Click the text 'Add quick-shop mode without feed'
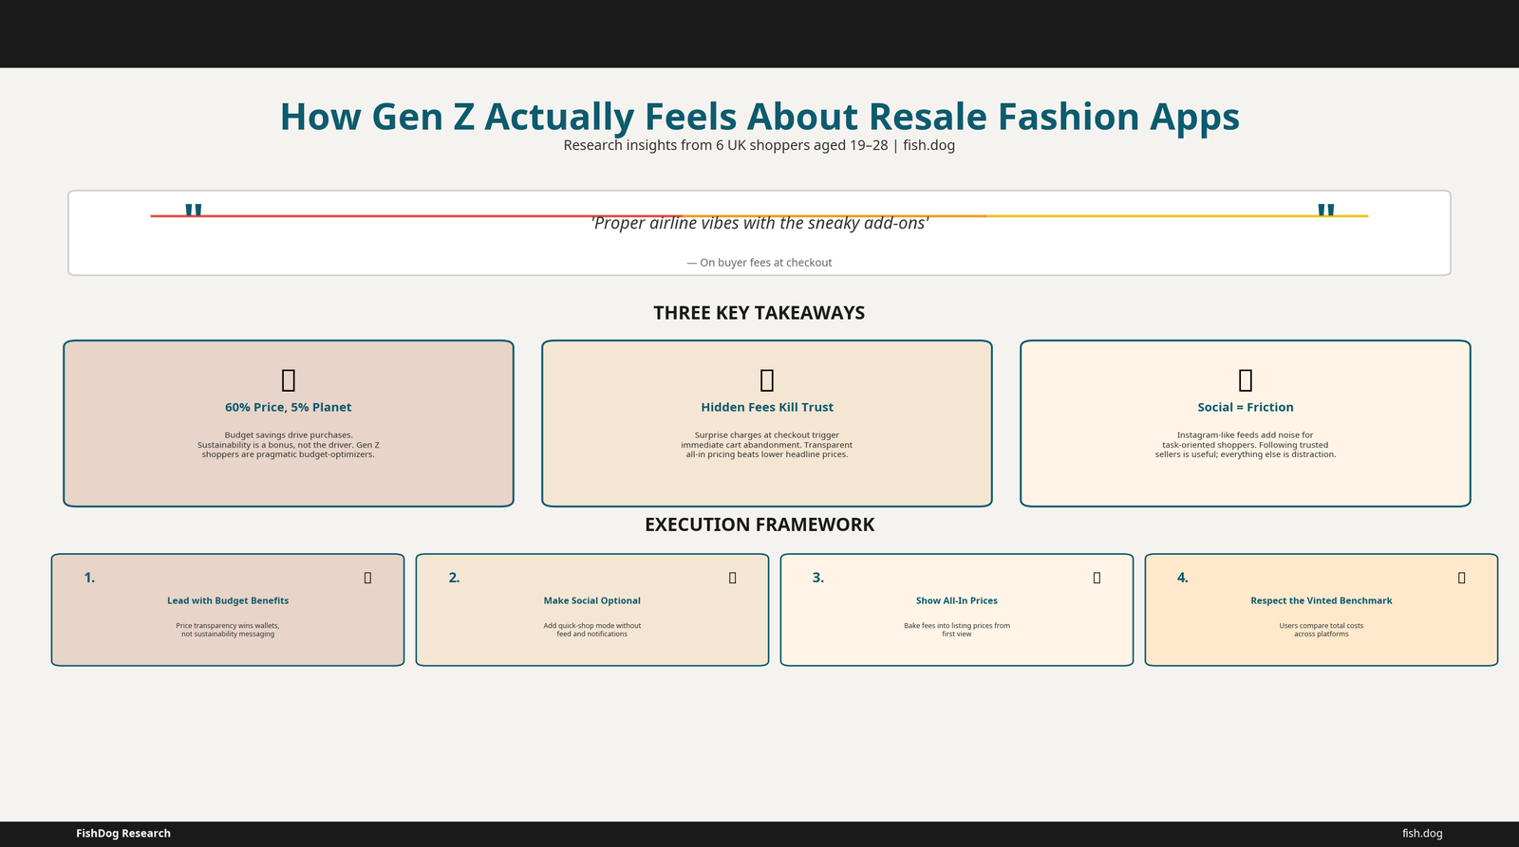This screenshot has width=1519, height=847. click(592, 630)
